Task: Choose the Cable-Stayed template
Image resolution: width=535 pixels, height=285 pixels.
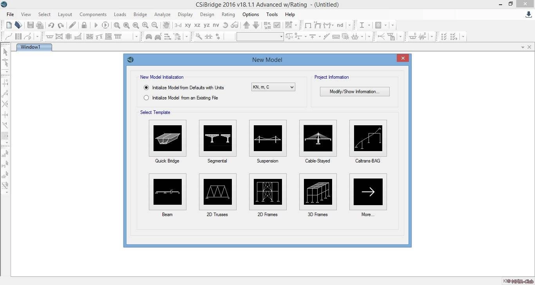Action: [x=318, y=138]
